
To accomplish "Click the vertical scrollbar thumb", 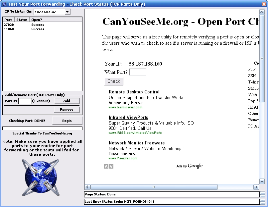I will (x=262, y=59).
